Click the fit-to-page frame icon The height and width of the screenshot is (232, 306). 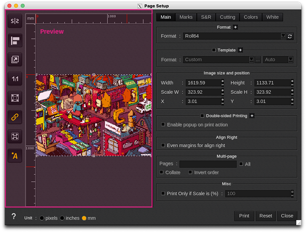[x=15, y=98]
